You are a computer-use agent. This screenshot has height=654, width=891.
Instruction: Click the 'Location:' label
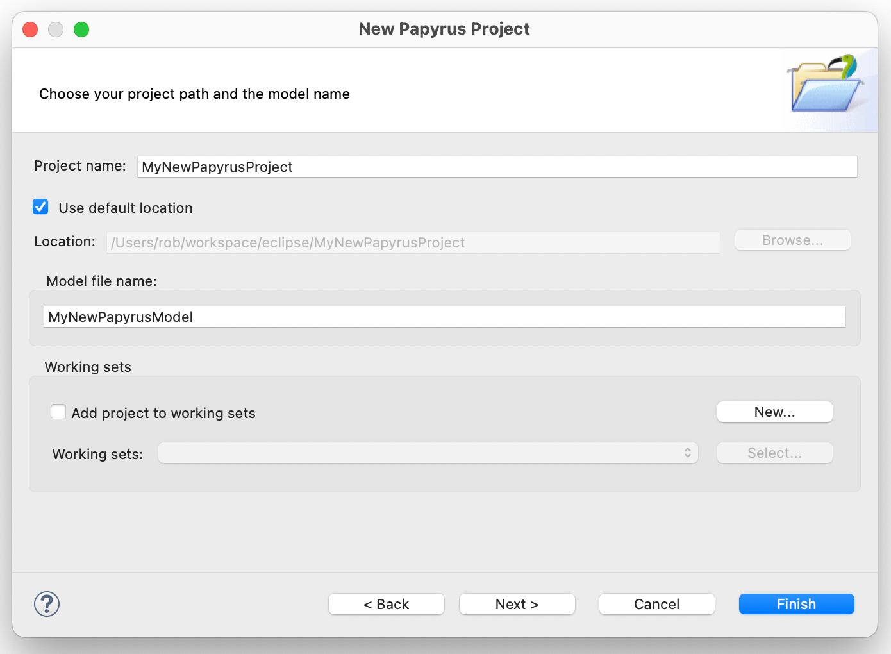(65, 241)
